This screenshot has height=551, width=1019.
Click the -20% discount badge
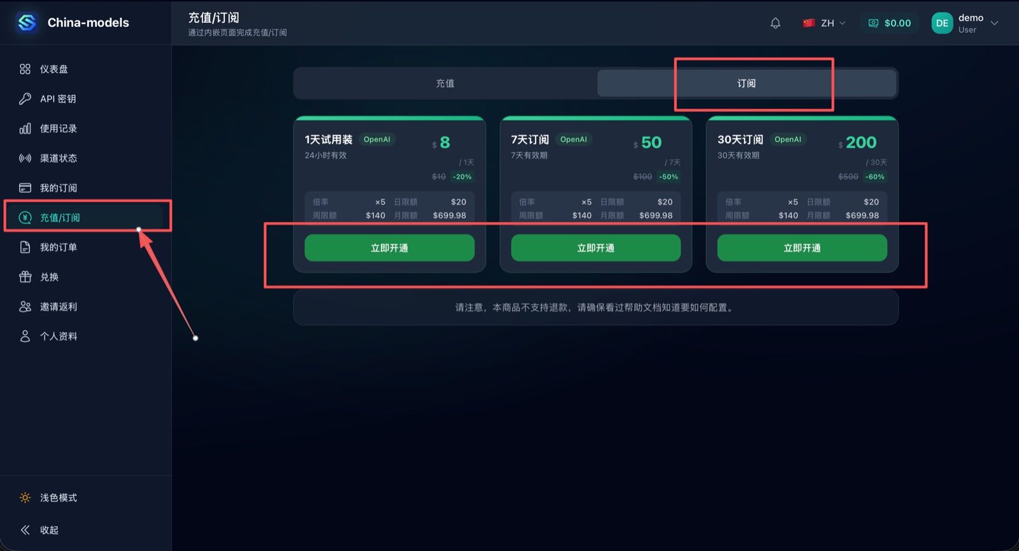tap(462, 177)
